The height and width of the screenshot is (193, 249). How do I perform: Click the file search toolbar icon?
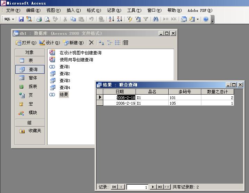pyautogui.click(x=29, y=19)
